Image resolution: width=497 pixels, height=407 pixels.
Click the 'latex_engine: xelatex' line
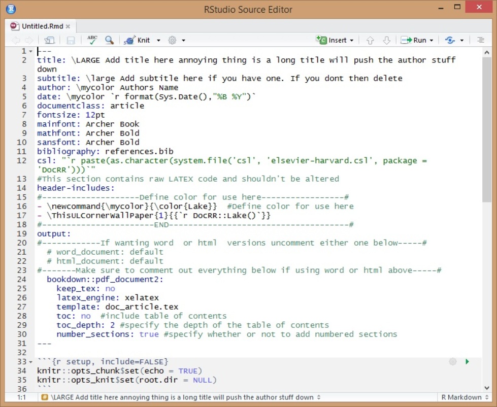[x=108, y=298]
